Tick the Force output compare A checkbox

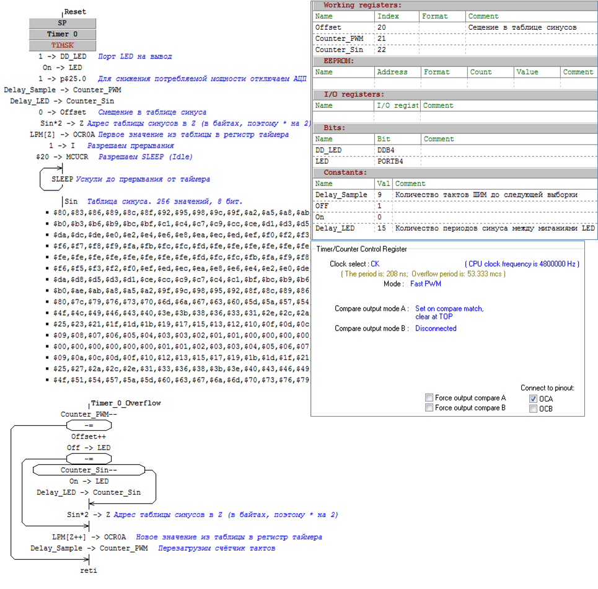pos(429,397)
